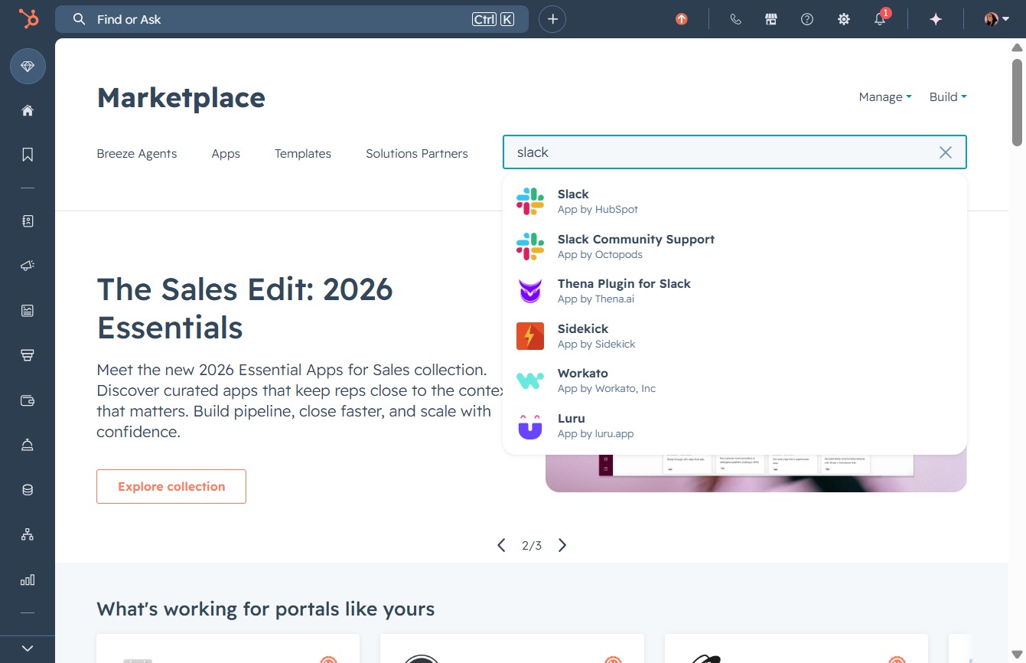Open the Service bell icon in sidebar
The height and width of the screenshot is (663, 1026).
coord(28,445)
